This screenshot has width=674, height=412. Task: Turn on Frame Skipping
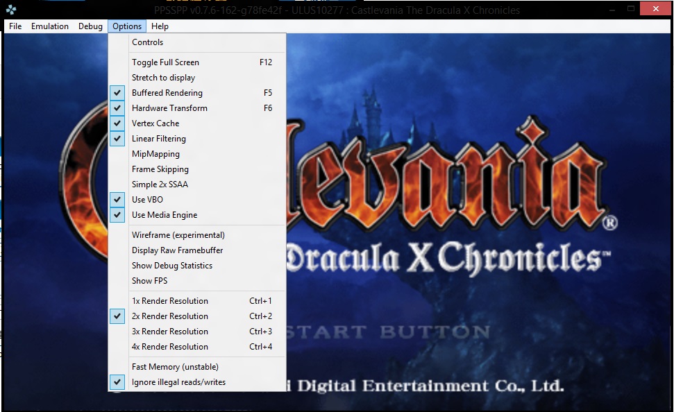coord(197,169)
